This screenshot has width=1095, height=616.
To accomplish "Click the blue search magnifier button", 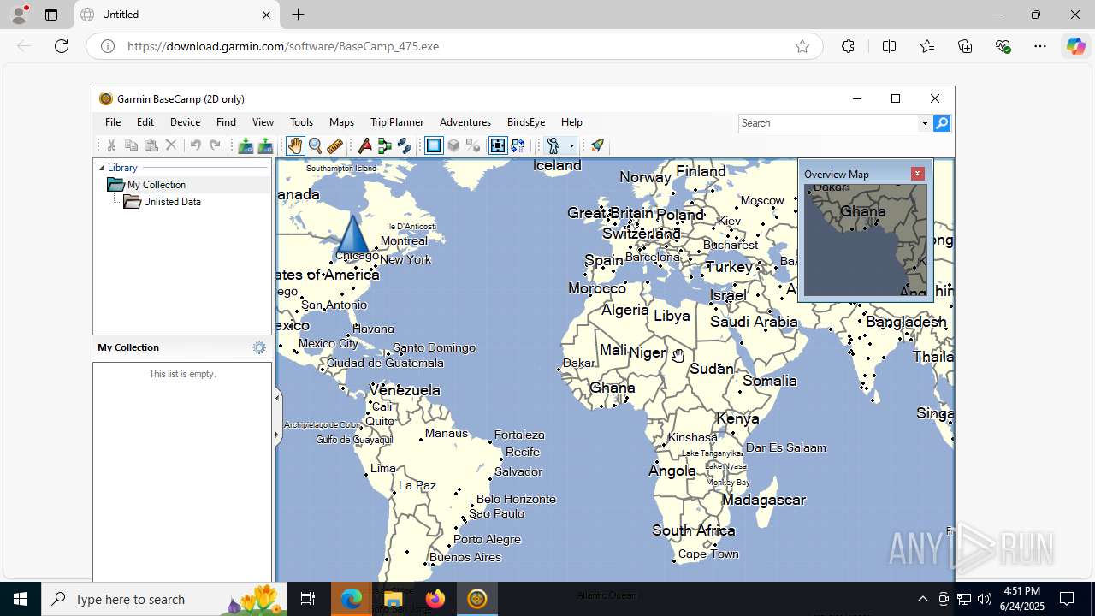I will [942, 123].
